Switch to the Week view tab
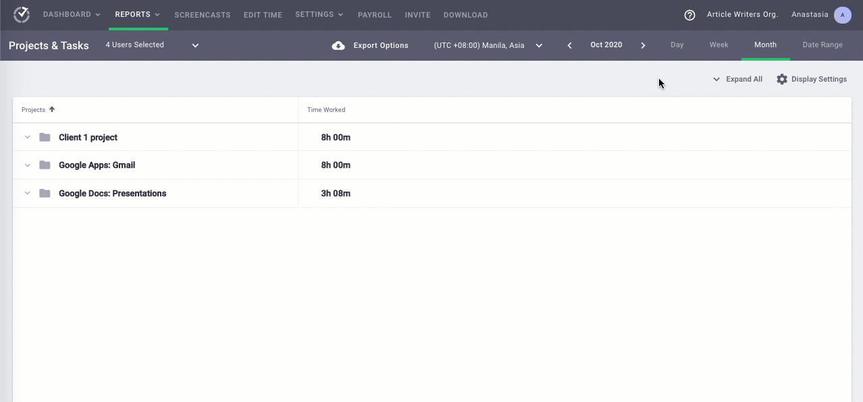The image size is (863, 402). coord(718,45)
